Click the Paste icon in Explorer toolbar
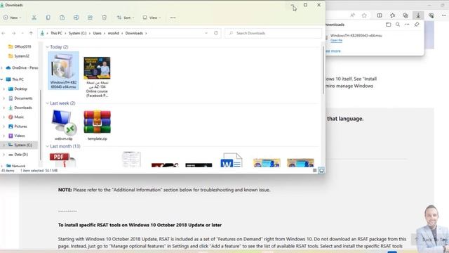449x253 pixels. (62, 18)
